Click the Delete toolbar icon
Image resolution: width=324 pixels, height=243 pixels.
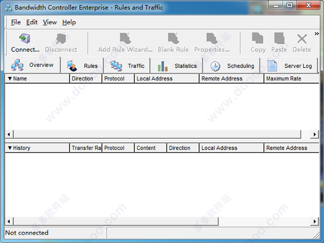click(302, 43)
